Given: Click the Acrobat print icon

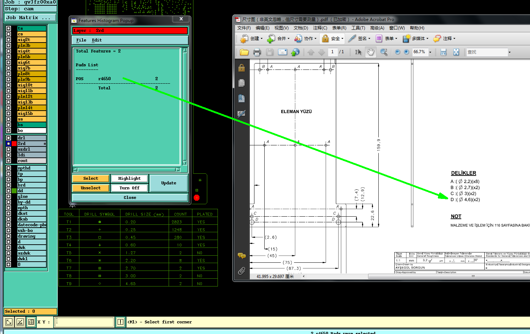Looking at the screenshot, I should pyautogui.click(x=257, y=52).
